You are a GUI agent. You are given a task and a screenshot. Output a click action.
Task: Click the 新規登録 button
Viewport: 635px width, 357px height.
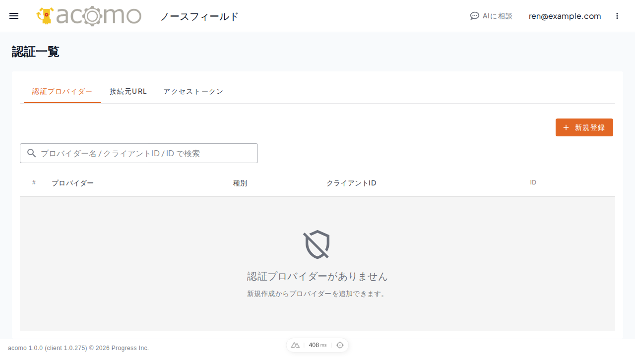tap(584, 127)
